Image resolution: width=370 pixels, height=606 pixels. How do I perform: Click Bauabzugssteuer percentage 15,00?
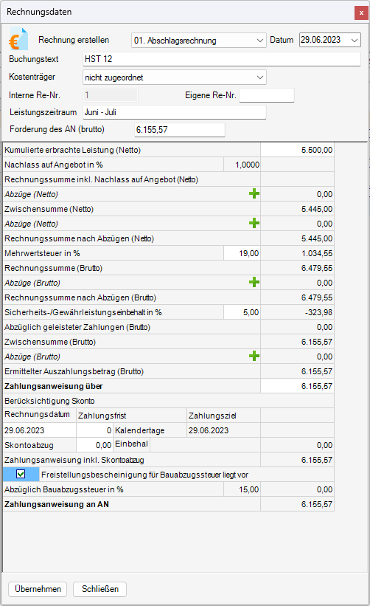click(x=242, y=489)
